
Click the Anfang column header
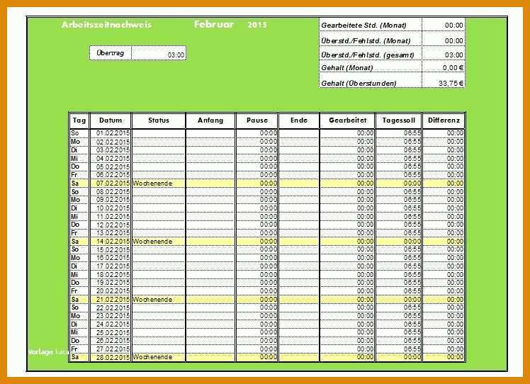[210, 120]
